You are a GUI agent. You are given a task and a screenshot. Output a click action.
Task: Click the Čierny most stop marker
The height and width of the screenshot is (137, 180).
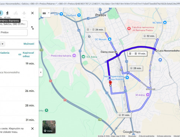point(116,52)
